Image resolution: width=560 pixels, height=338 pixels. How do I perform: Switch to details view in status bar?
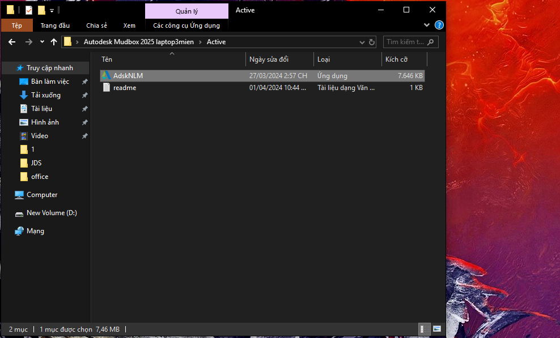click(x=423, y=329)
